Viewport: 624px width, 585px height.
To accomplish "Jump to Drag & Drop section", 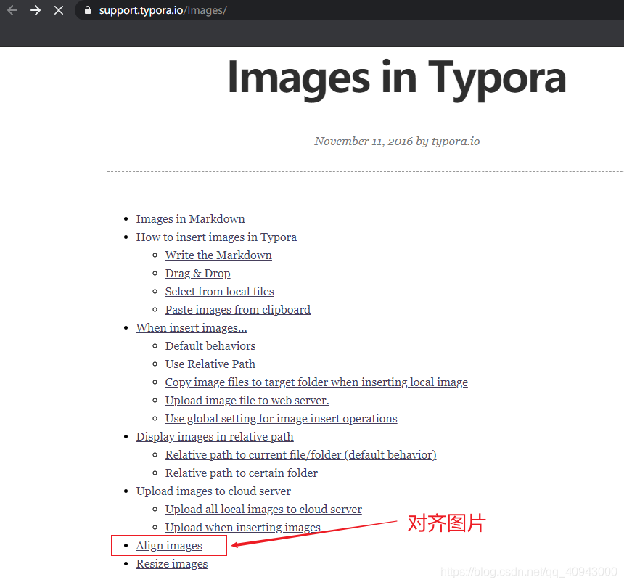I will click(x=198, y=274).
